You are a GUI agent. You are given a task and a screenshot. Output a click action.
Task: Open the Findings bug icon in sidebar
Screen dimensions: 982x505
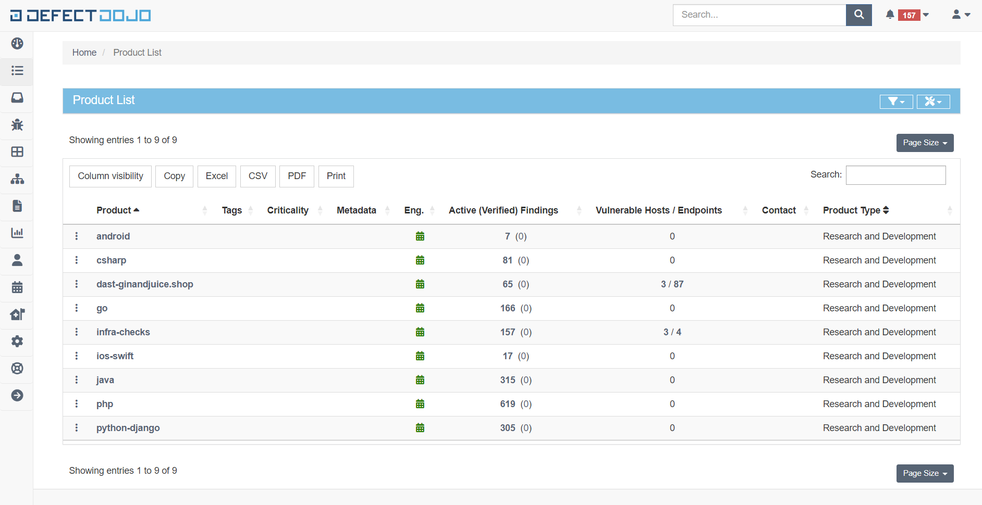point(17,125)
